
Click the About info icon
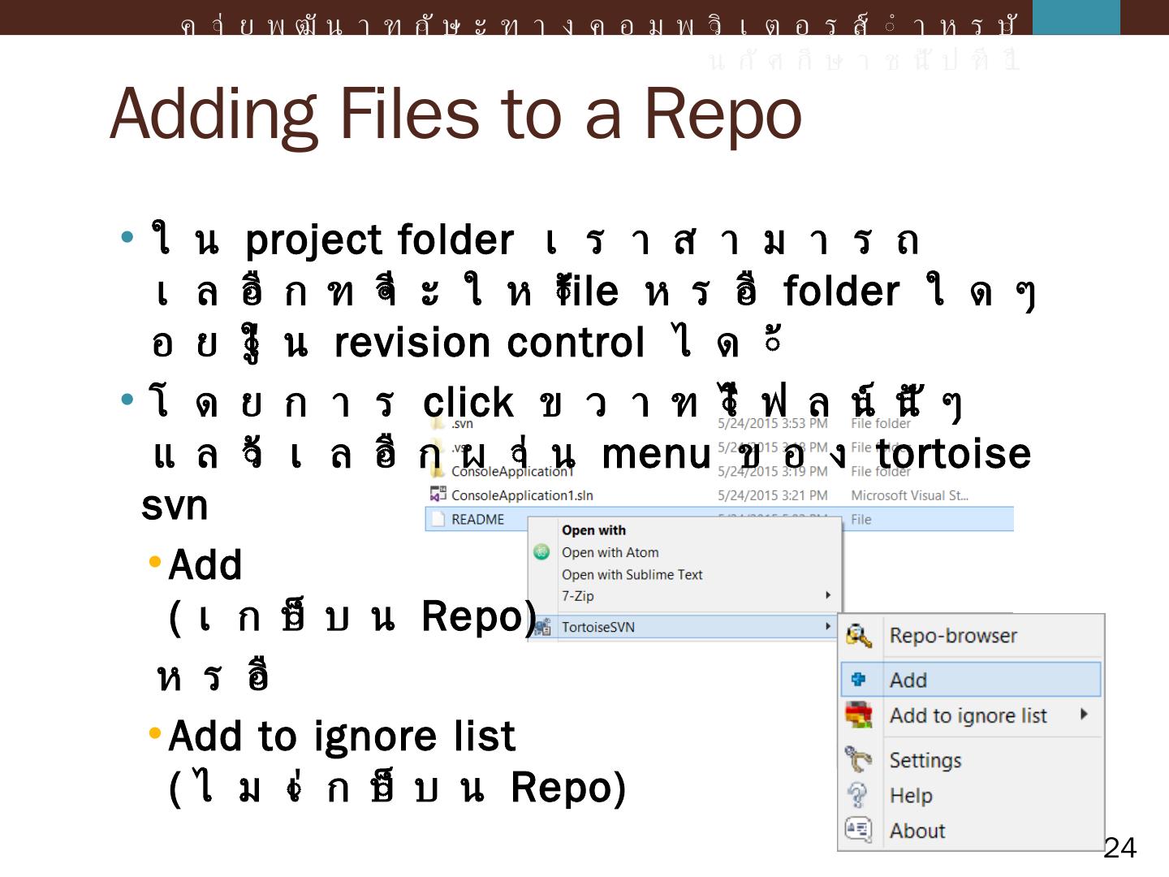coord(857,830)
